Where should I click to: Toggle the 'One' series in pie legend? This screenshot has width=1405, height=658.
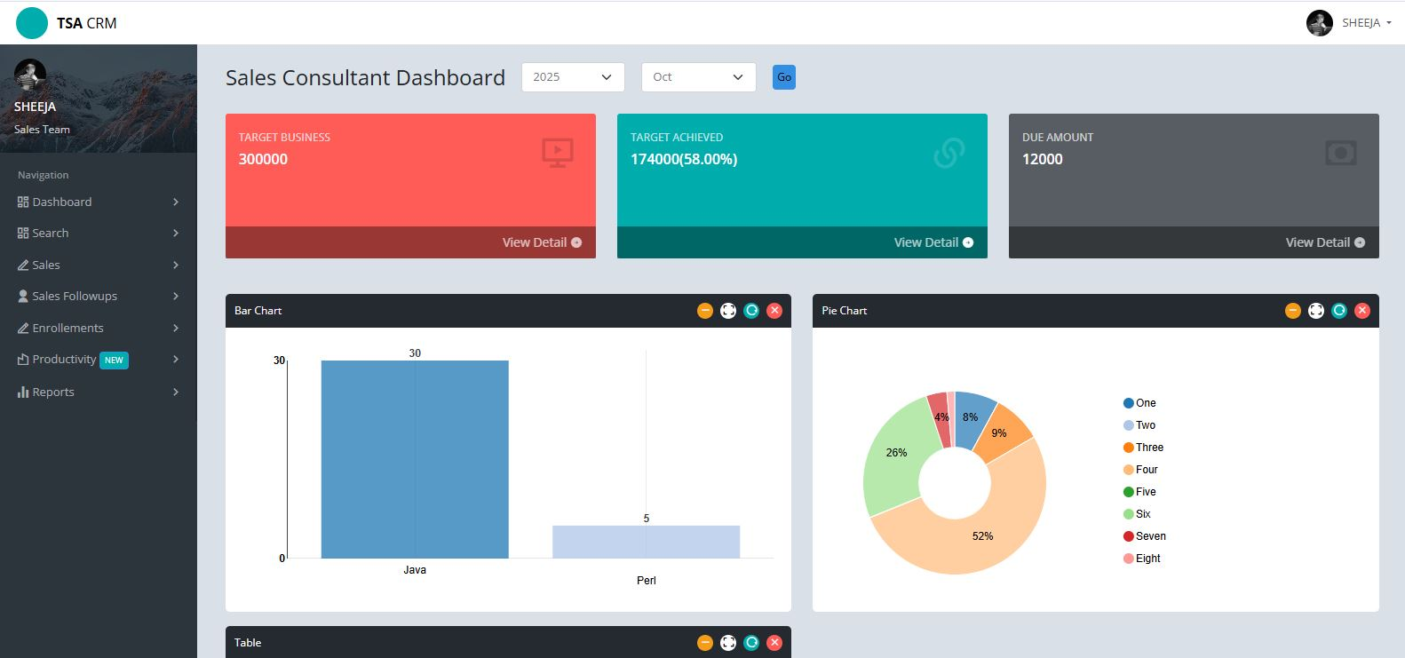click(1139, 403)
